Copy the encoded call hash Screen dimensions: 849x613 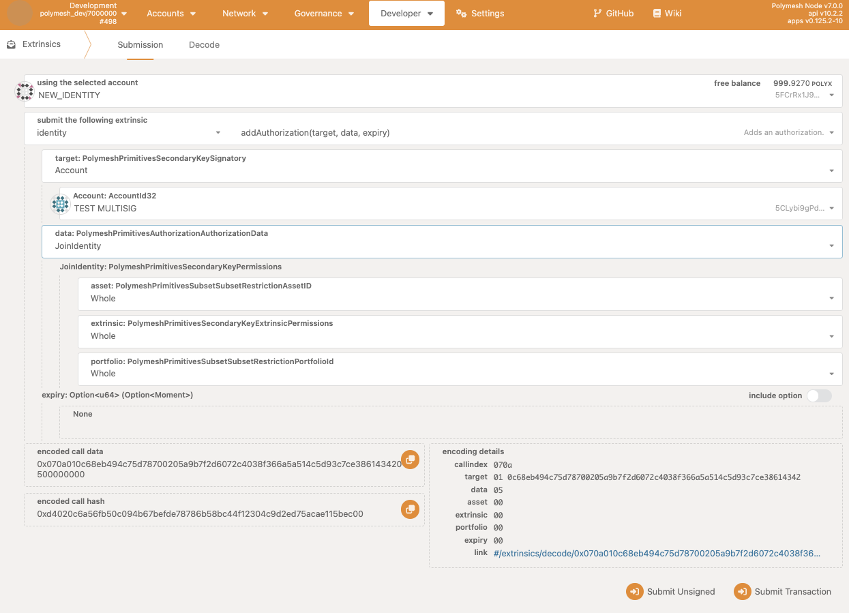point(410,509)
